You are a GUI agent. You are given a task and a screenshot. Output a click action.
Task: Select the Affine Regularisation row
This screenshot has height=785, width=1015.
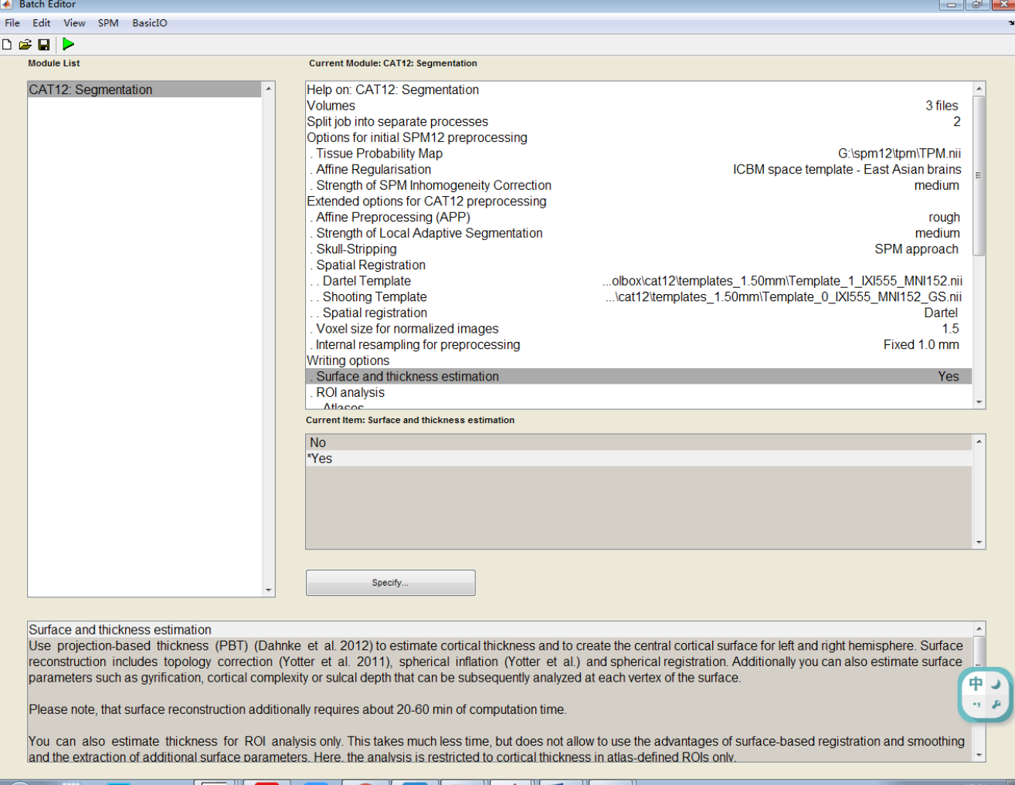639,170
